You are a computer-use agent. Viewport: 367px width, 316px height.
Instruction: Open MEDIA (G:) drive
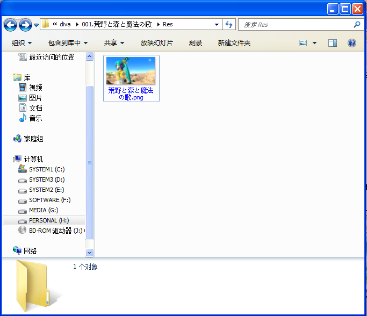click(44, 210)
